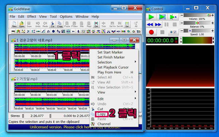Click the Cut scissors toolbar button
219x137 pixels.
(53, 24)
